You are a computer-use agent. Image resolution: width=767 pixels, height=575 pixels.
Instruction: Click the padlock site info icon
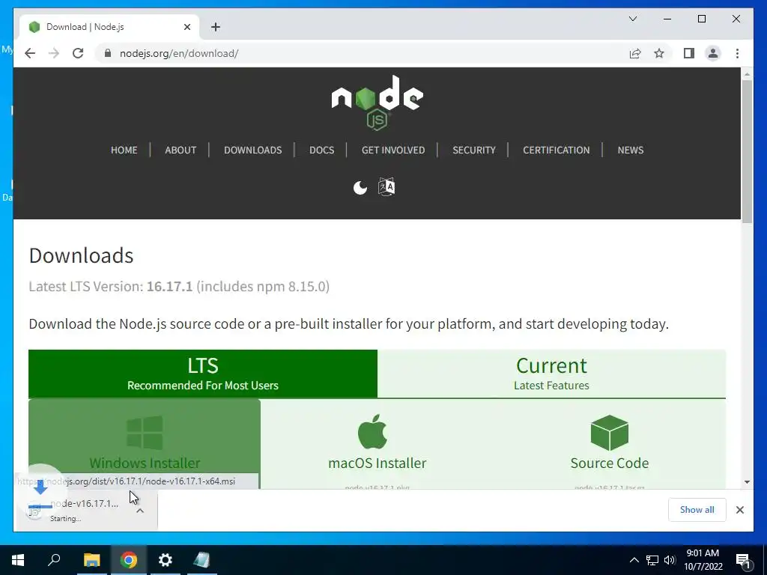(x=108, y=53)
